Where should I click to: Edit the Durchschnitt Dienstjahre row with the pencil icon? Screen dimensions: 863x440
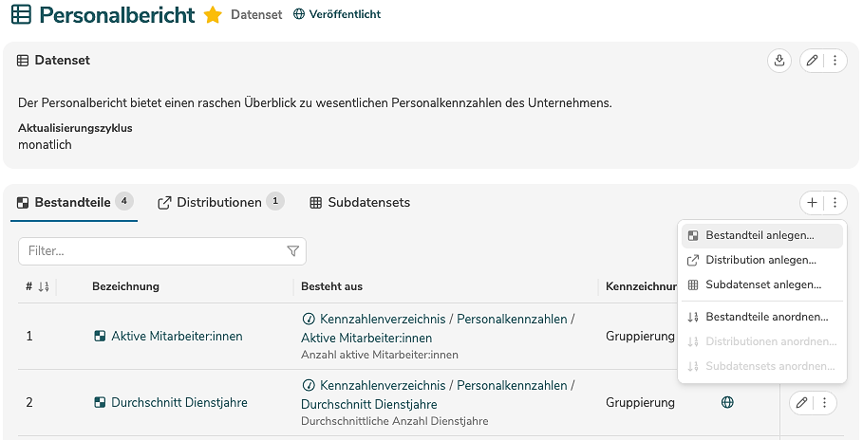(802, 403)
